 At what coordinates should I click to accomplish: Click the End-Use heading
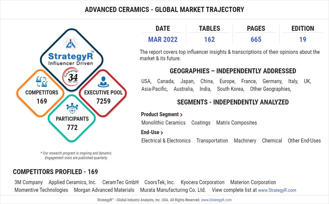pyautogui.click(x=150, y=132)
